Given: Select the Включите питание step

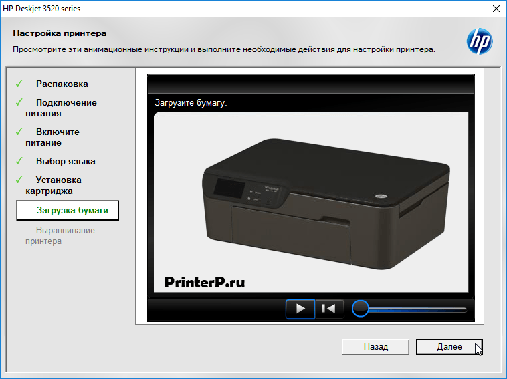Looking at the screenshot, I should pyautogui.click(x=52, y=137).
